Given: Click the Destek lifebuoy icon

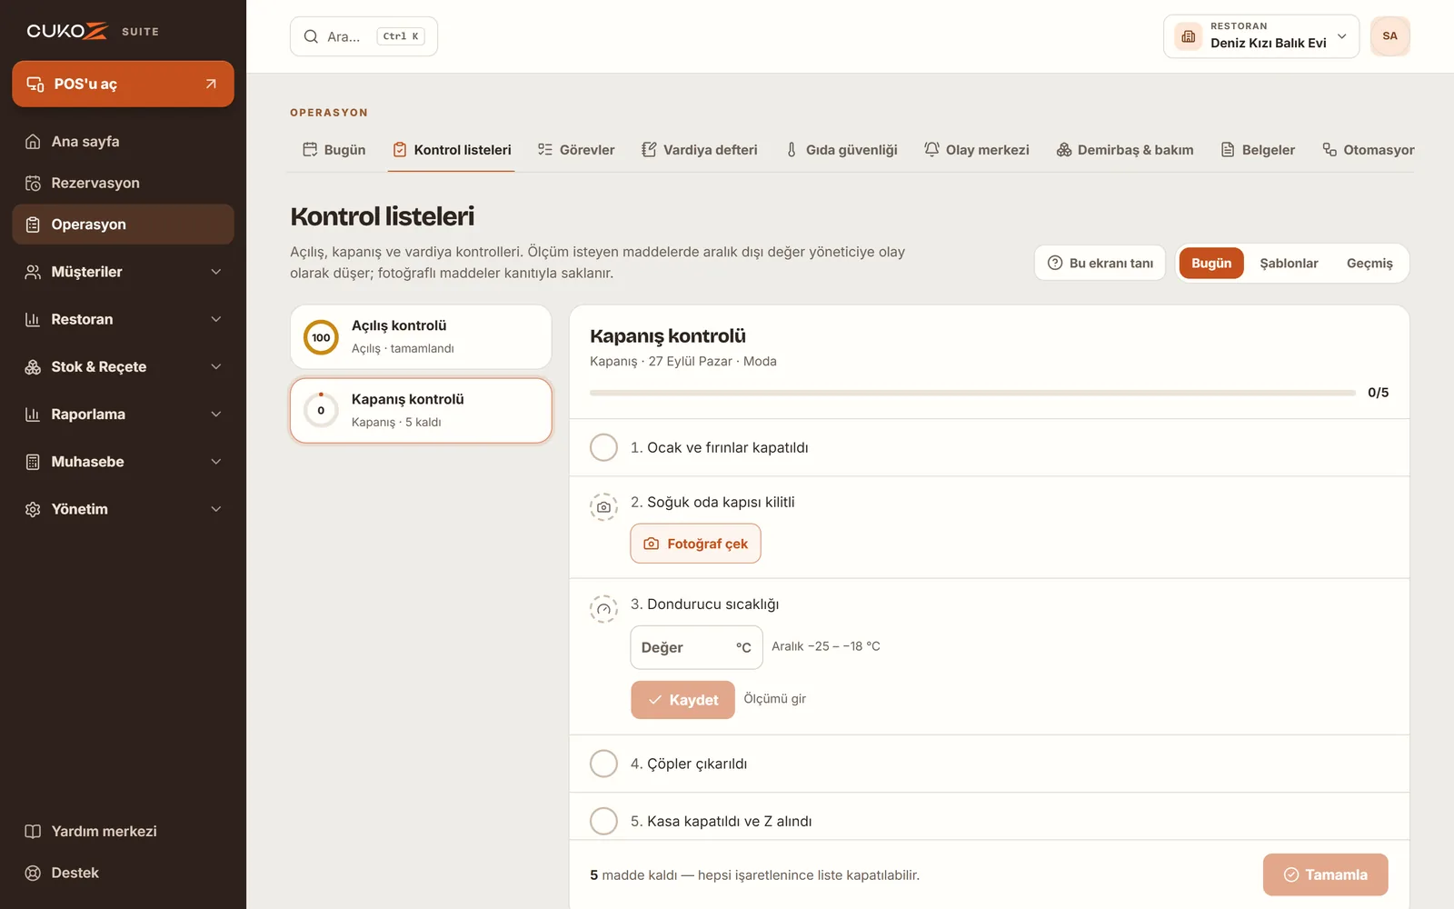Looking at the screenshot, I should click(33, 874).
